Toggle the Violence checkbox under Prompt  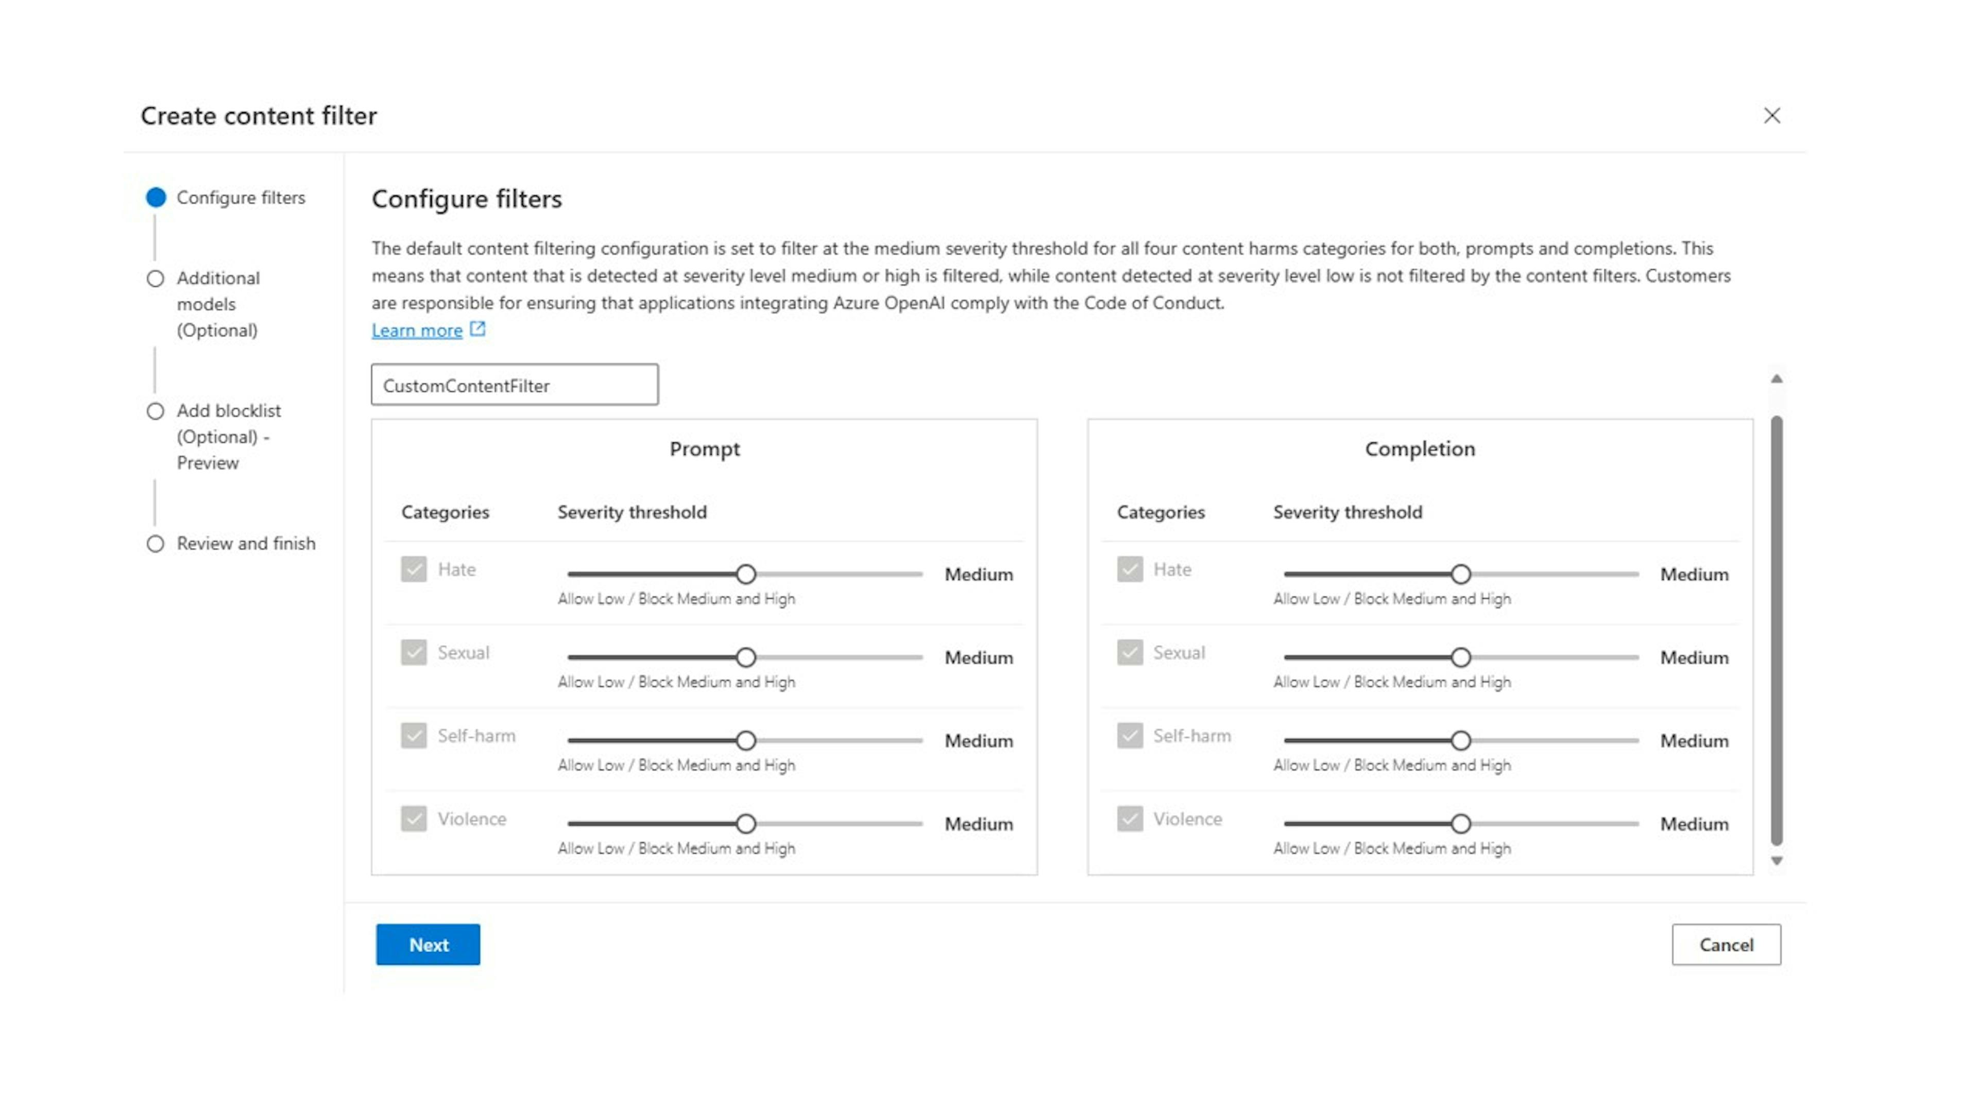pos(413,819)
